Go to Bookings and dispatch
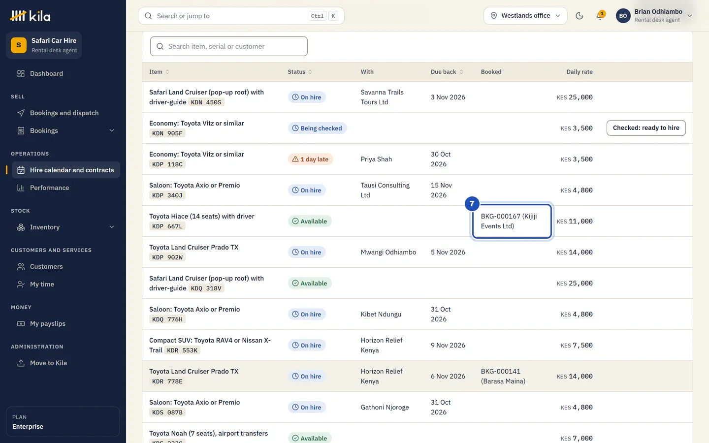 (x=66, y=113)
